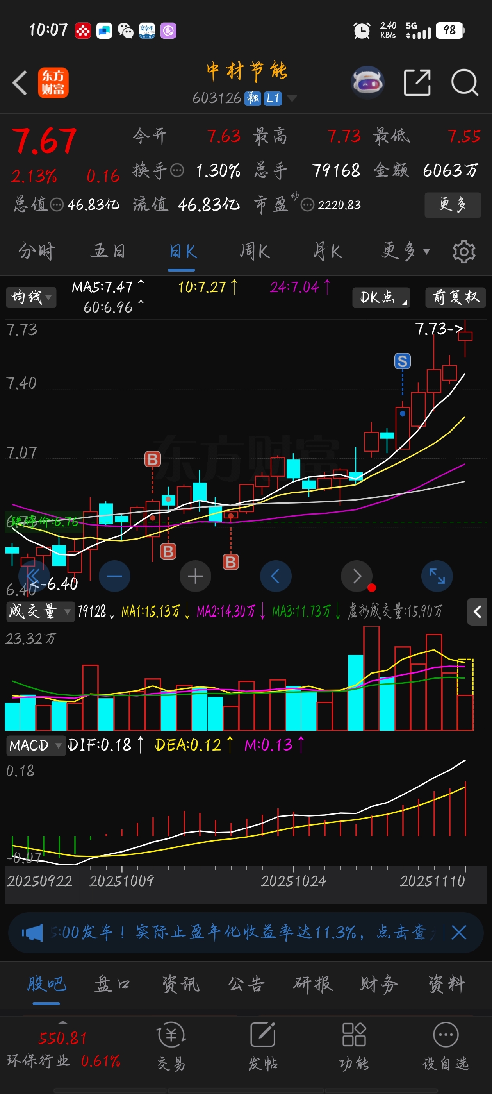Screen dimensions: 492x1094
Task: Open the 资讯 tab
Action: pyautogui.click(x=180, y=984)
